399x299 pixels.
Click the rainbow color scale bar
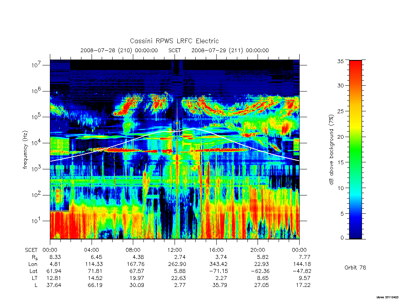[x=355, y=149]
